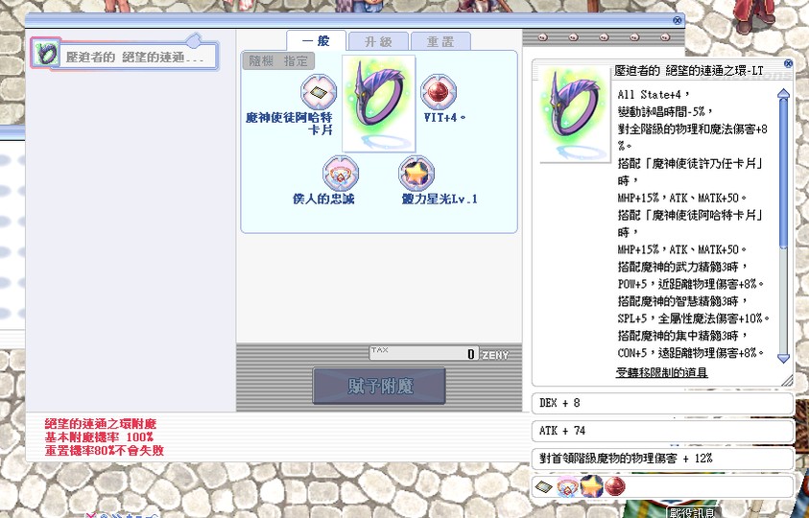Select the 僕人的忠誠 enchant slot icon
Viewport: 809px width, 518px height.
pos(340,174)
